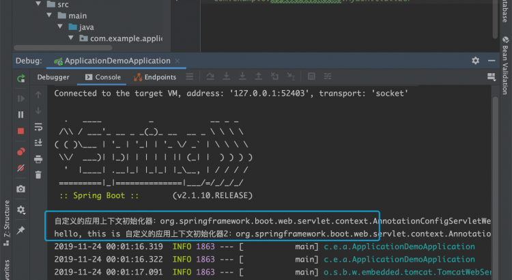Collapse the main folder in tree
Image resolution: width=512 pixels, height=280 pixels.
coord(59,15)
